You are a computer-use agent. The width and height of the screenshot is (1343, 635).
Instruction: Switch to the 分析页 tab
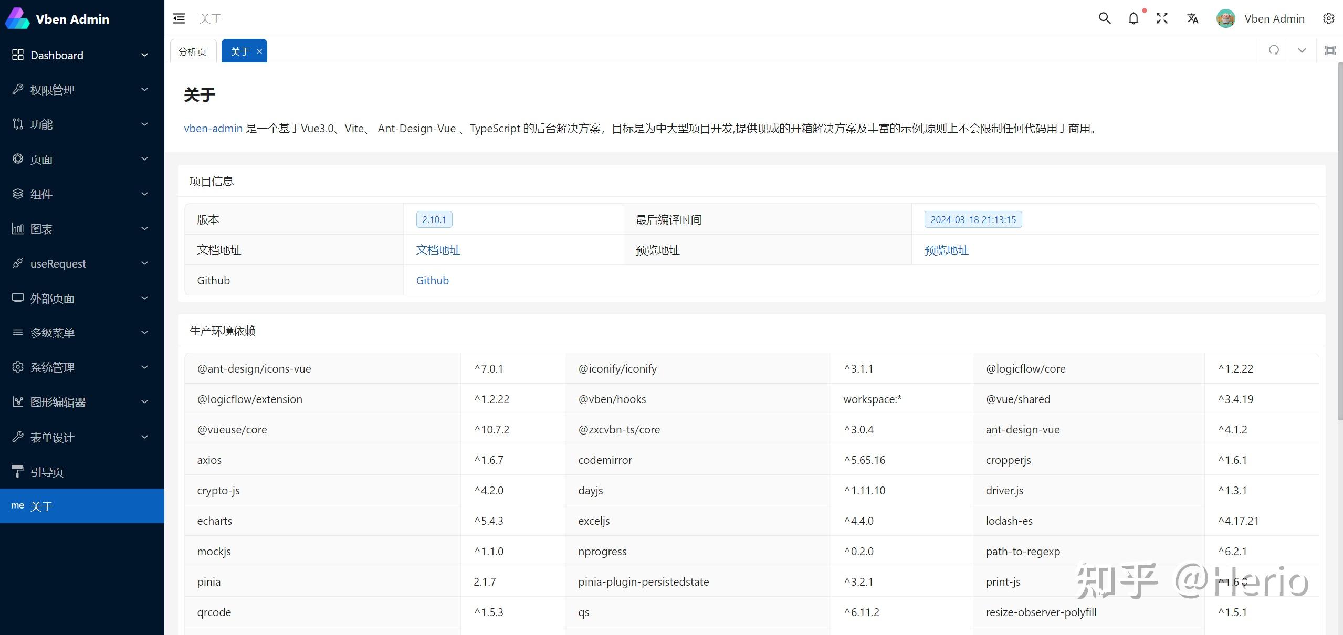[192, 50]
